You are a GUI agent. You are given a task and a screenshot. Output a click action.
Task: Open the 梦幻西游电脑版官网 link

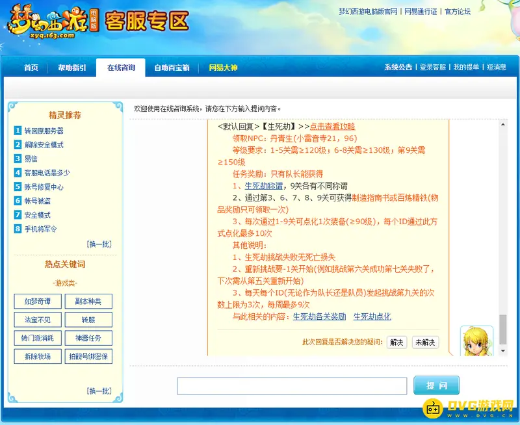tap(368, 12)
